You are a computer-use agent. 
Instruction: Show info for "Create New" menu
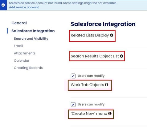point(110,113)
